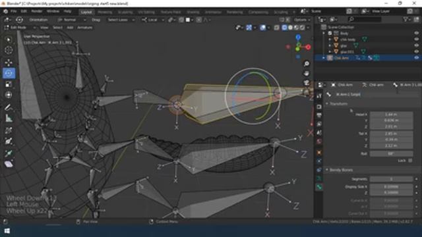Open the Options dropdown in viewport header
Viewport: 422px width, 237px height.
(302, 20)
